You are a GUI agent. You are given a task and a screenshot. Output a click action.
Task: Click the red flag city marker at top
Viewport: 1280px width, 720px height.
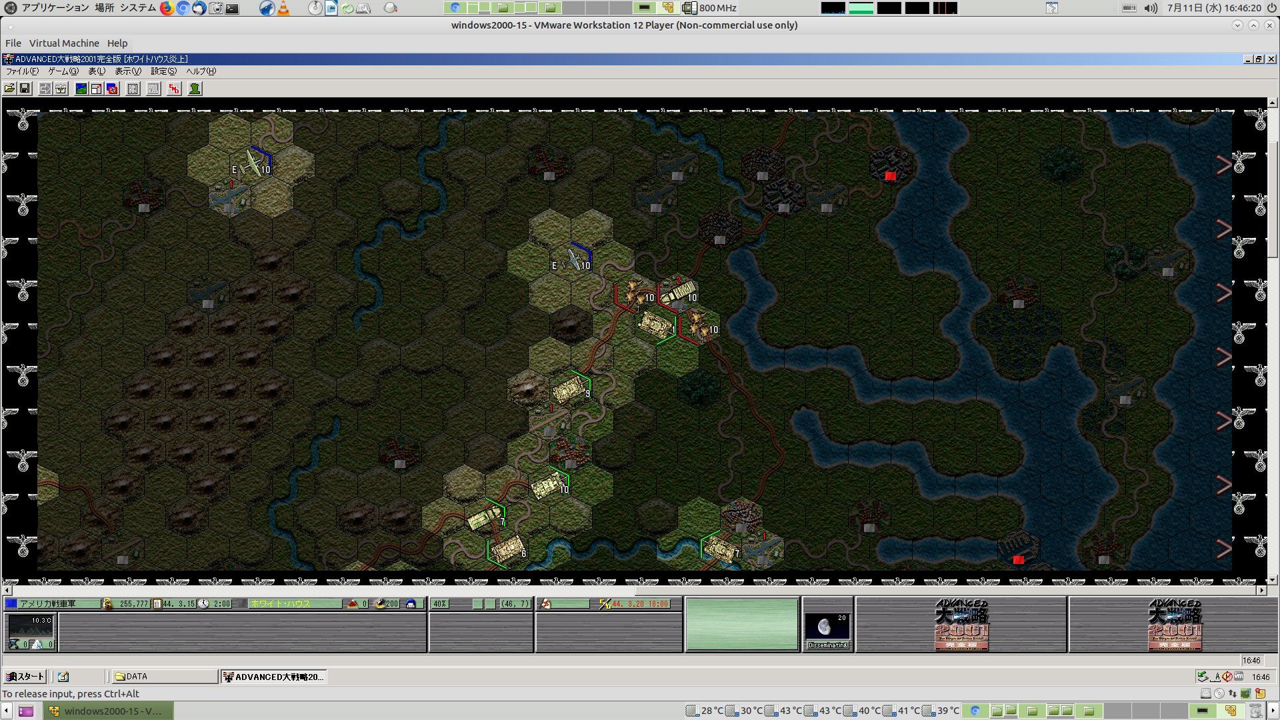(x=890, y=176)
